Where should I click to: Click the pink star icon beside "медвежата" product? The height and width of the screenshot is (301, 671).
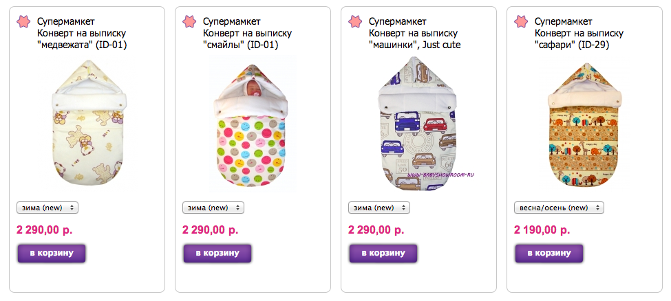[x=23, y=21]
